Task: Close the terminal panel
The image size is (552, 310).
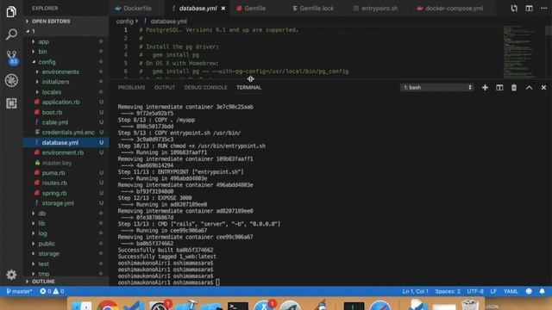Action: click(543, 88)
